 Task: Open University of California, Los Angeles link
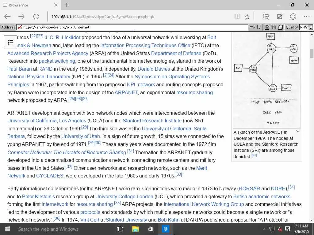[47, 121]
